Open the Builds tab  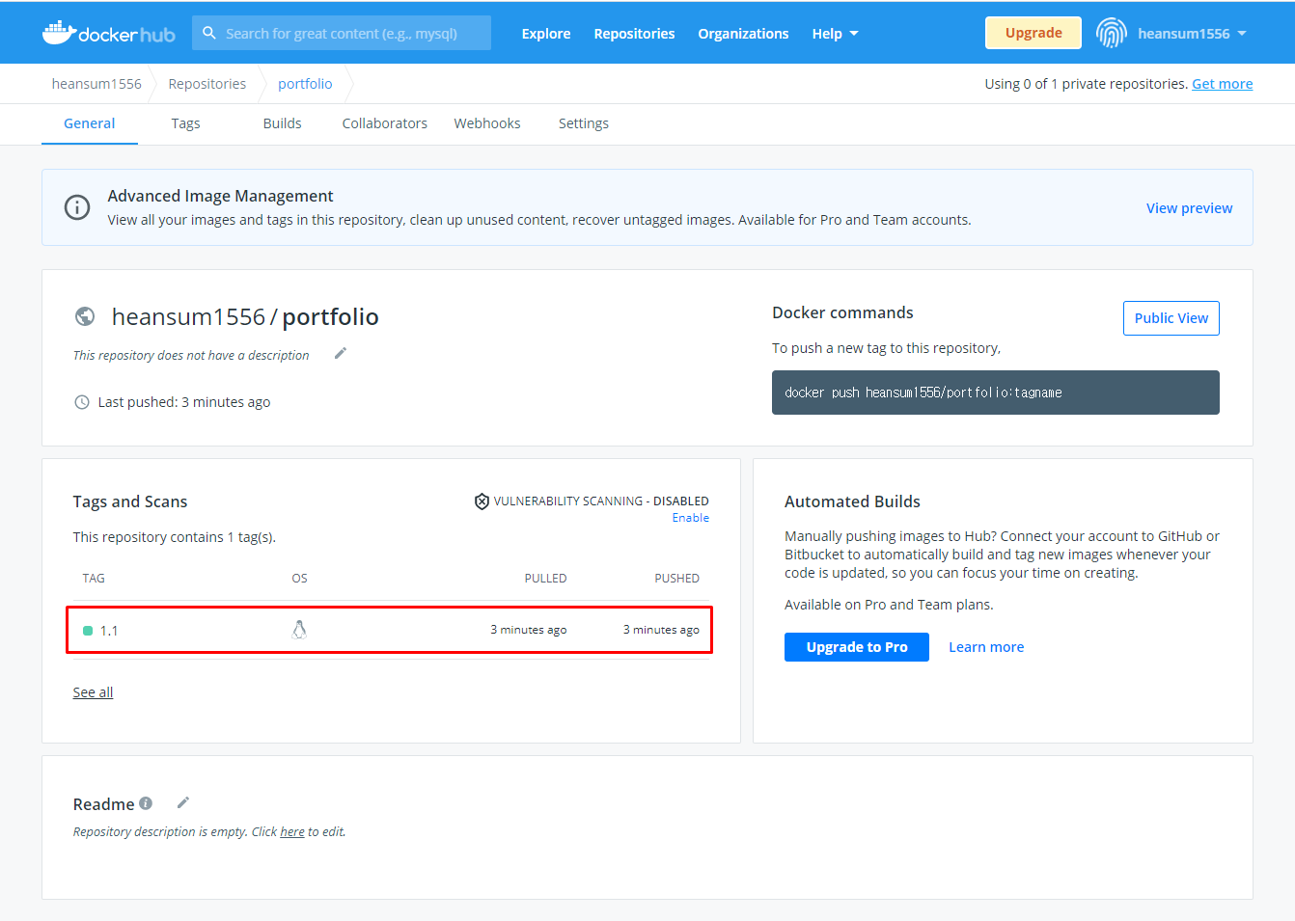pyautogui.click(x=282, y=123)
